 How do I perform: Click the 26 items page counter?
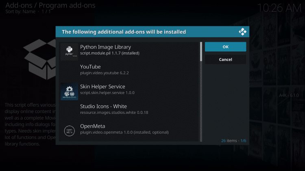click(233, 141)
